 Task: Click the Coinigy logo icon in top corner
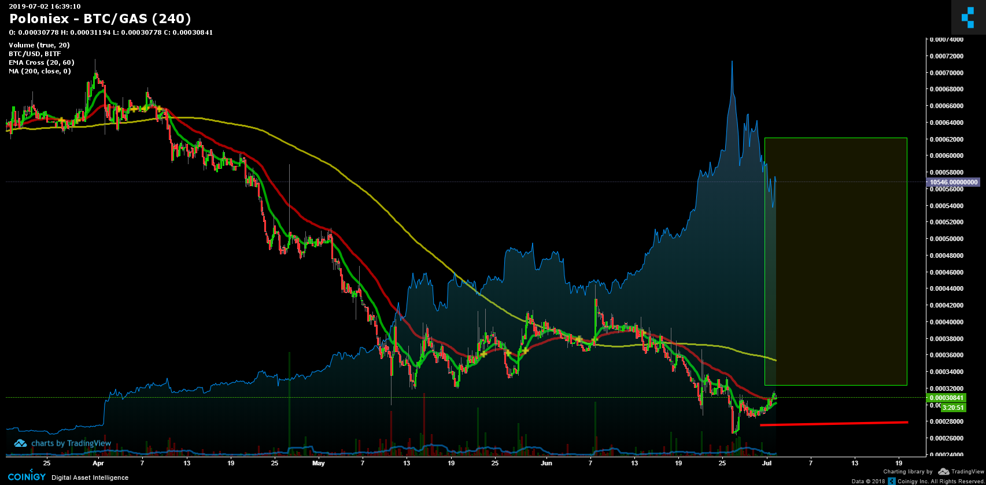click(x=968, y=17)
